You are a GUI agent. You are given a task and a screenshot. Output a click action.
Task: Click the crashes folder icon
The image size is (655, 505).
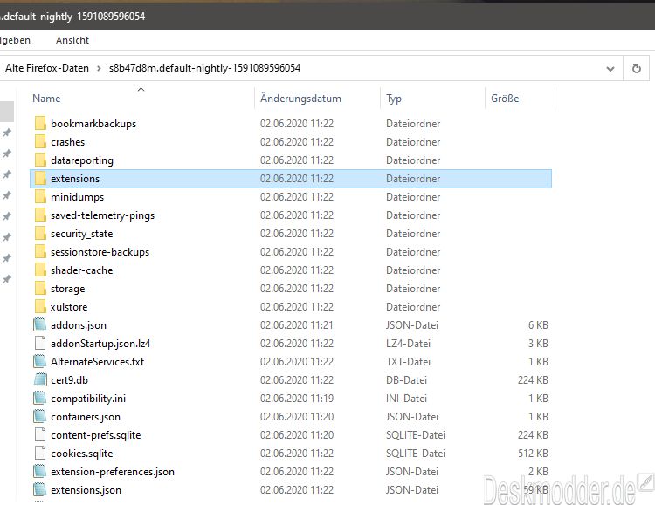pos(40,142)
